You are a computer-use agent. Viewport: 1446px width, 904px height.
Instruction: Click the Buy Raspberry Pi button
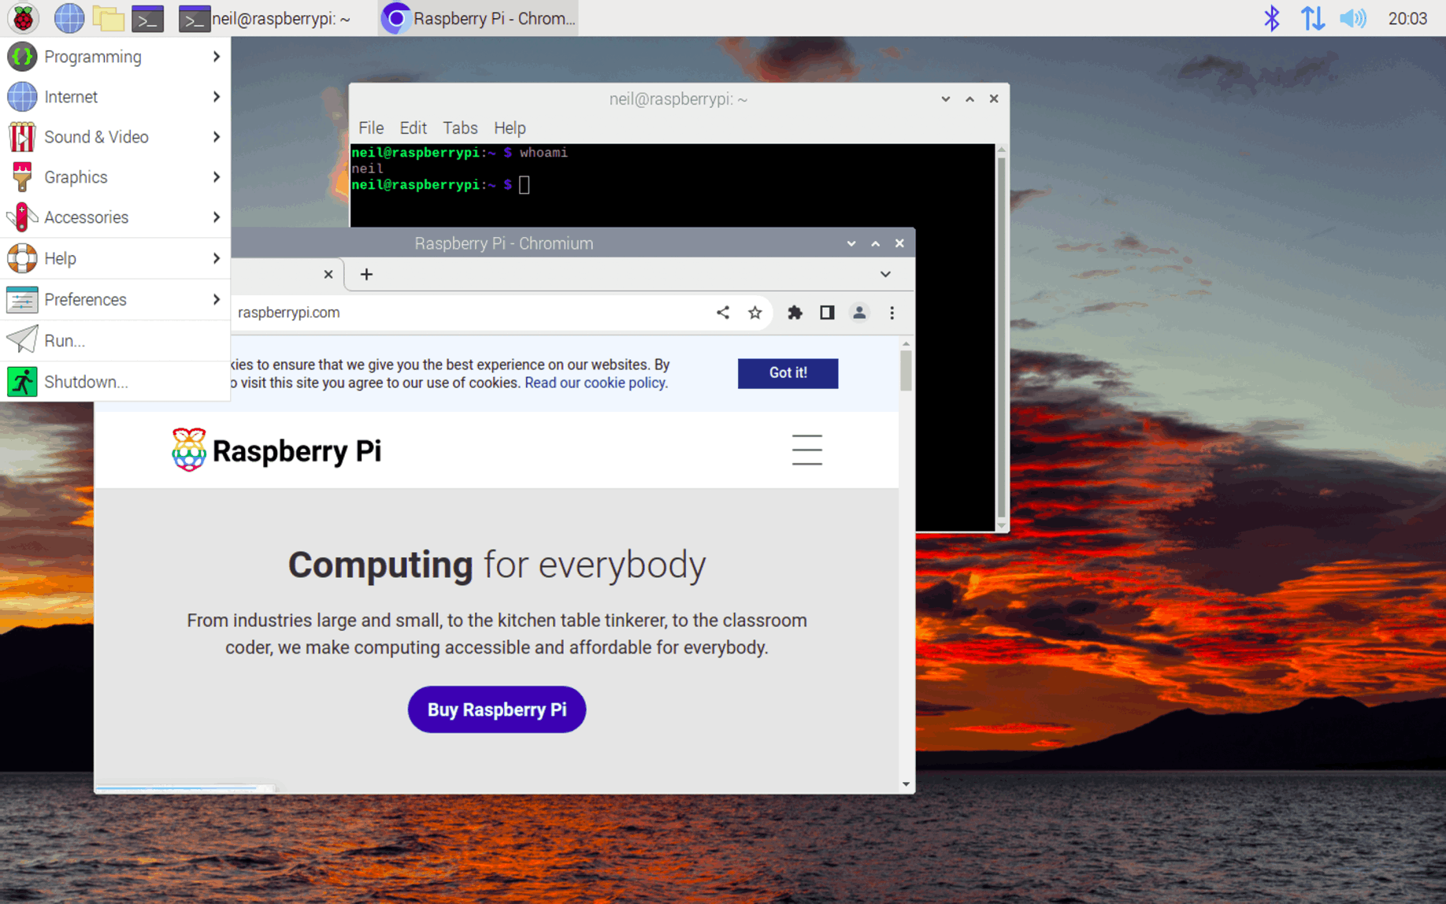(497, 709)
